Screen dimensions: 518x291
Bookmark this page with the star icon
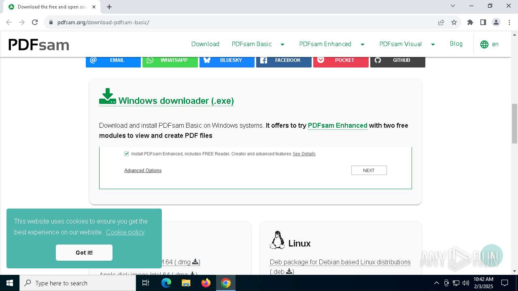tap(454, 22)
